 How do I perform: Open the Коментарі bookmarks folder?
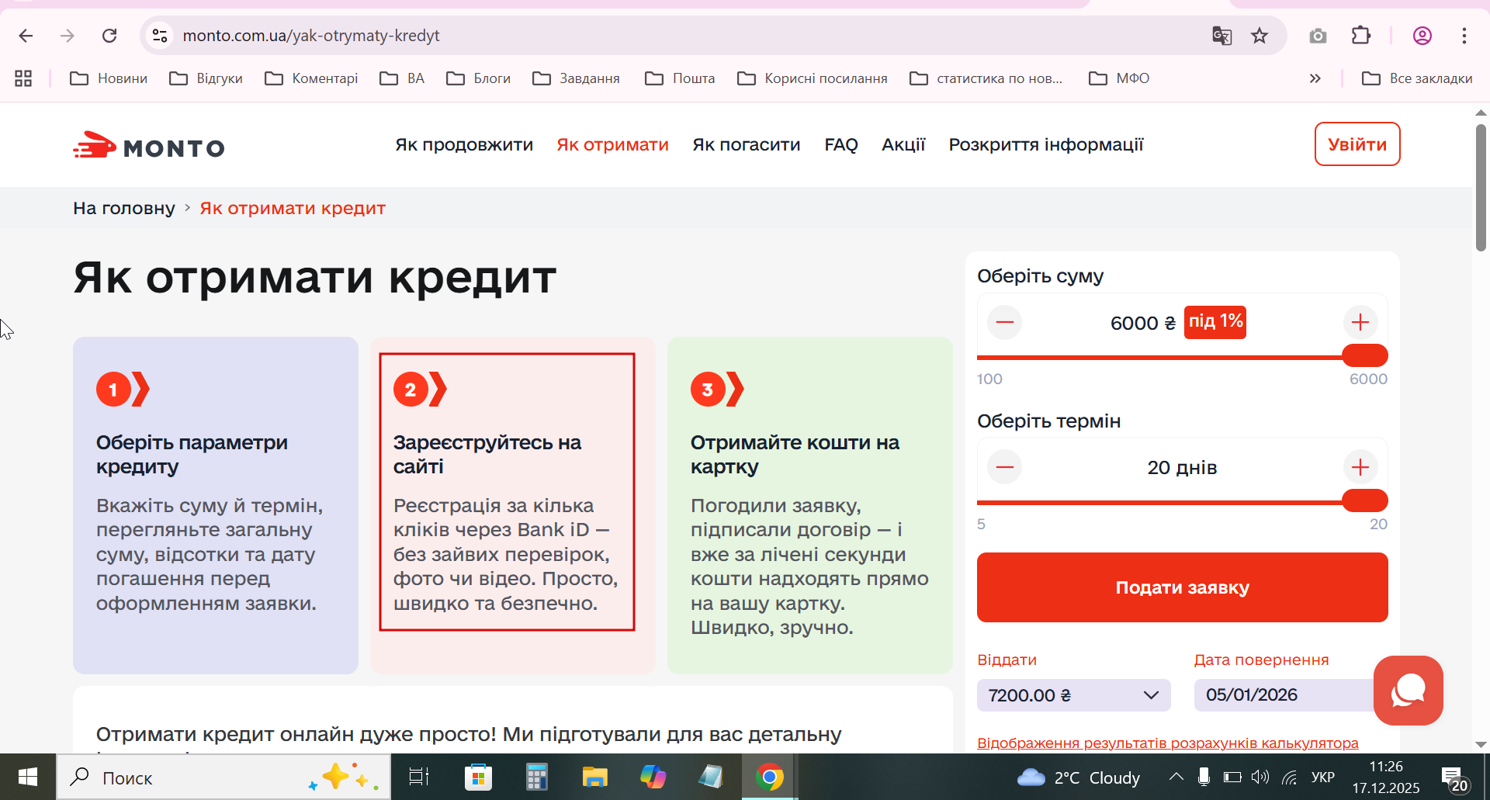tap(311, 78)
